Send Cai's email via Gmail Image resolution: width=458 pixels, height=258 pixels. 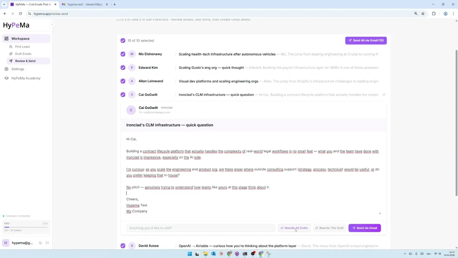[365, 228]
